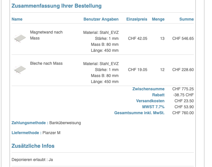Click the quantity 13 for Magnetwand
The height and width of the screenshot is (167, 212).
click(162, 39)
